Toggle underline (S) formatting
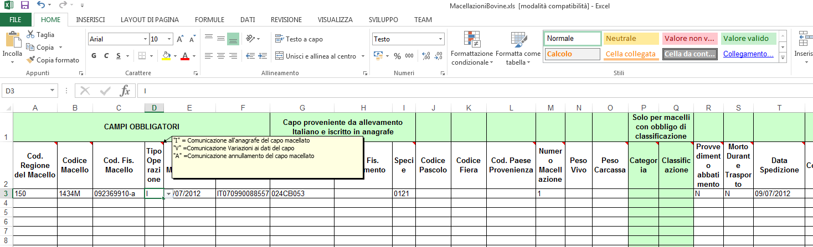The image size is (813, 247). tap(119, 56)
